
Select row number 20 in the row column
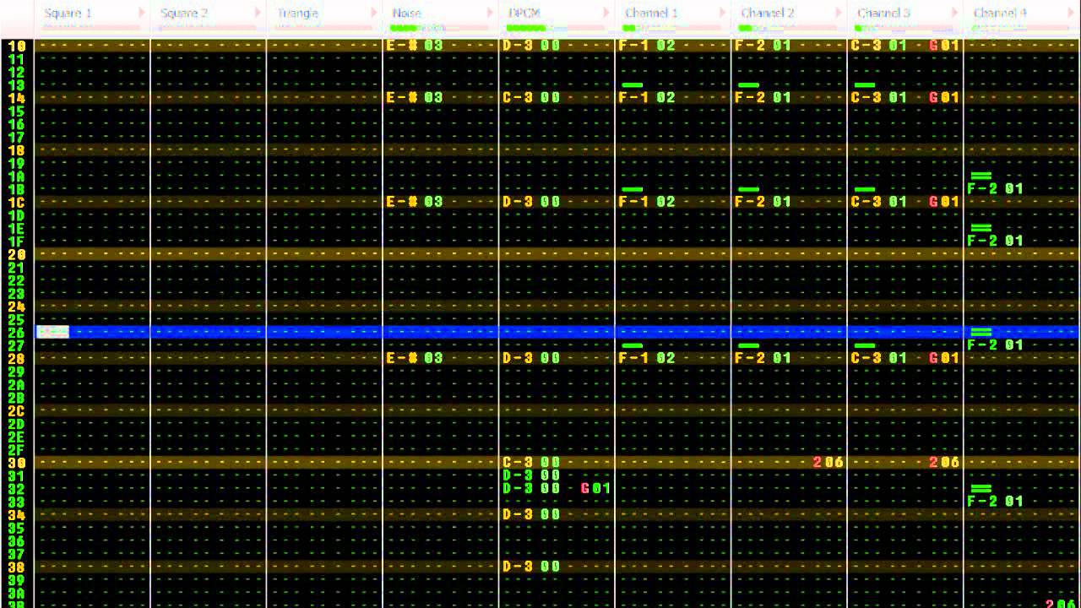coord(17,254)
